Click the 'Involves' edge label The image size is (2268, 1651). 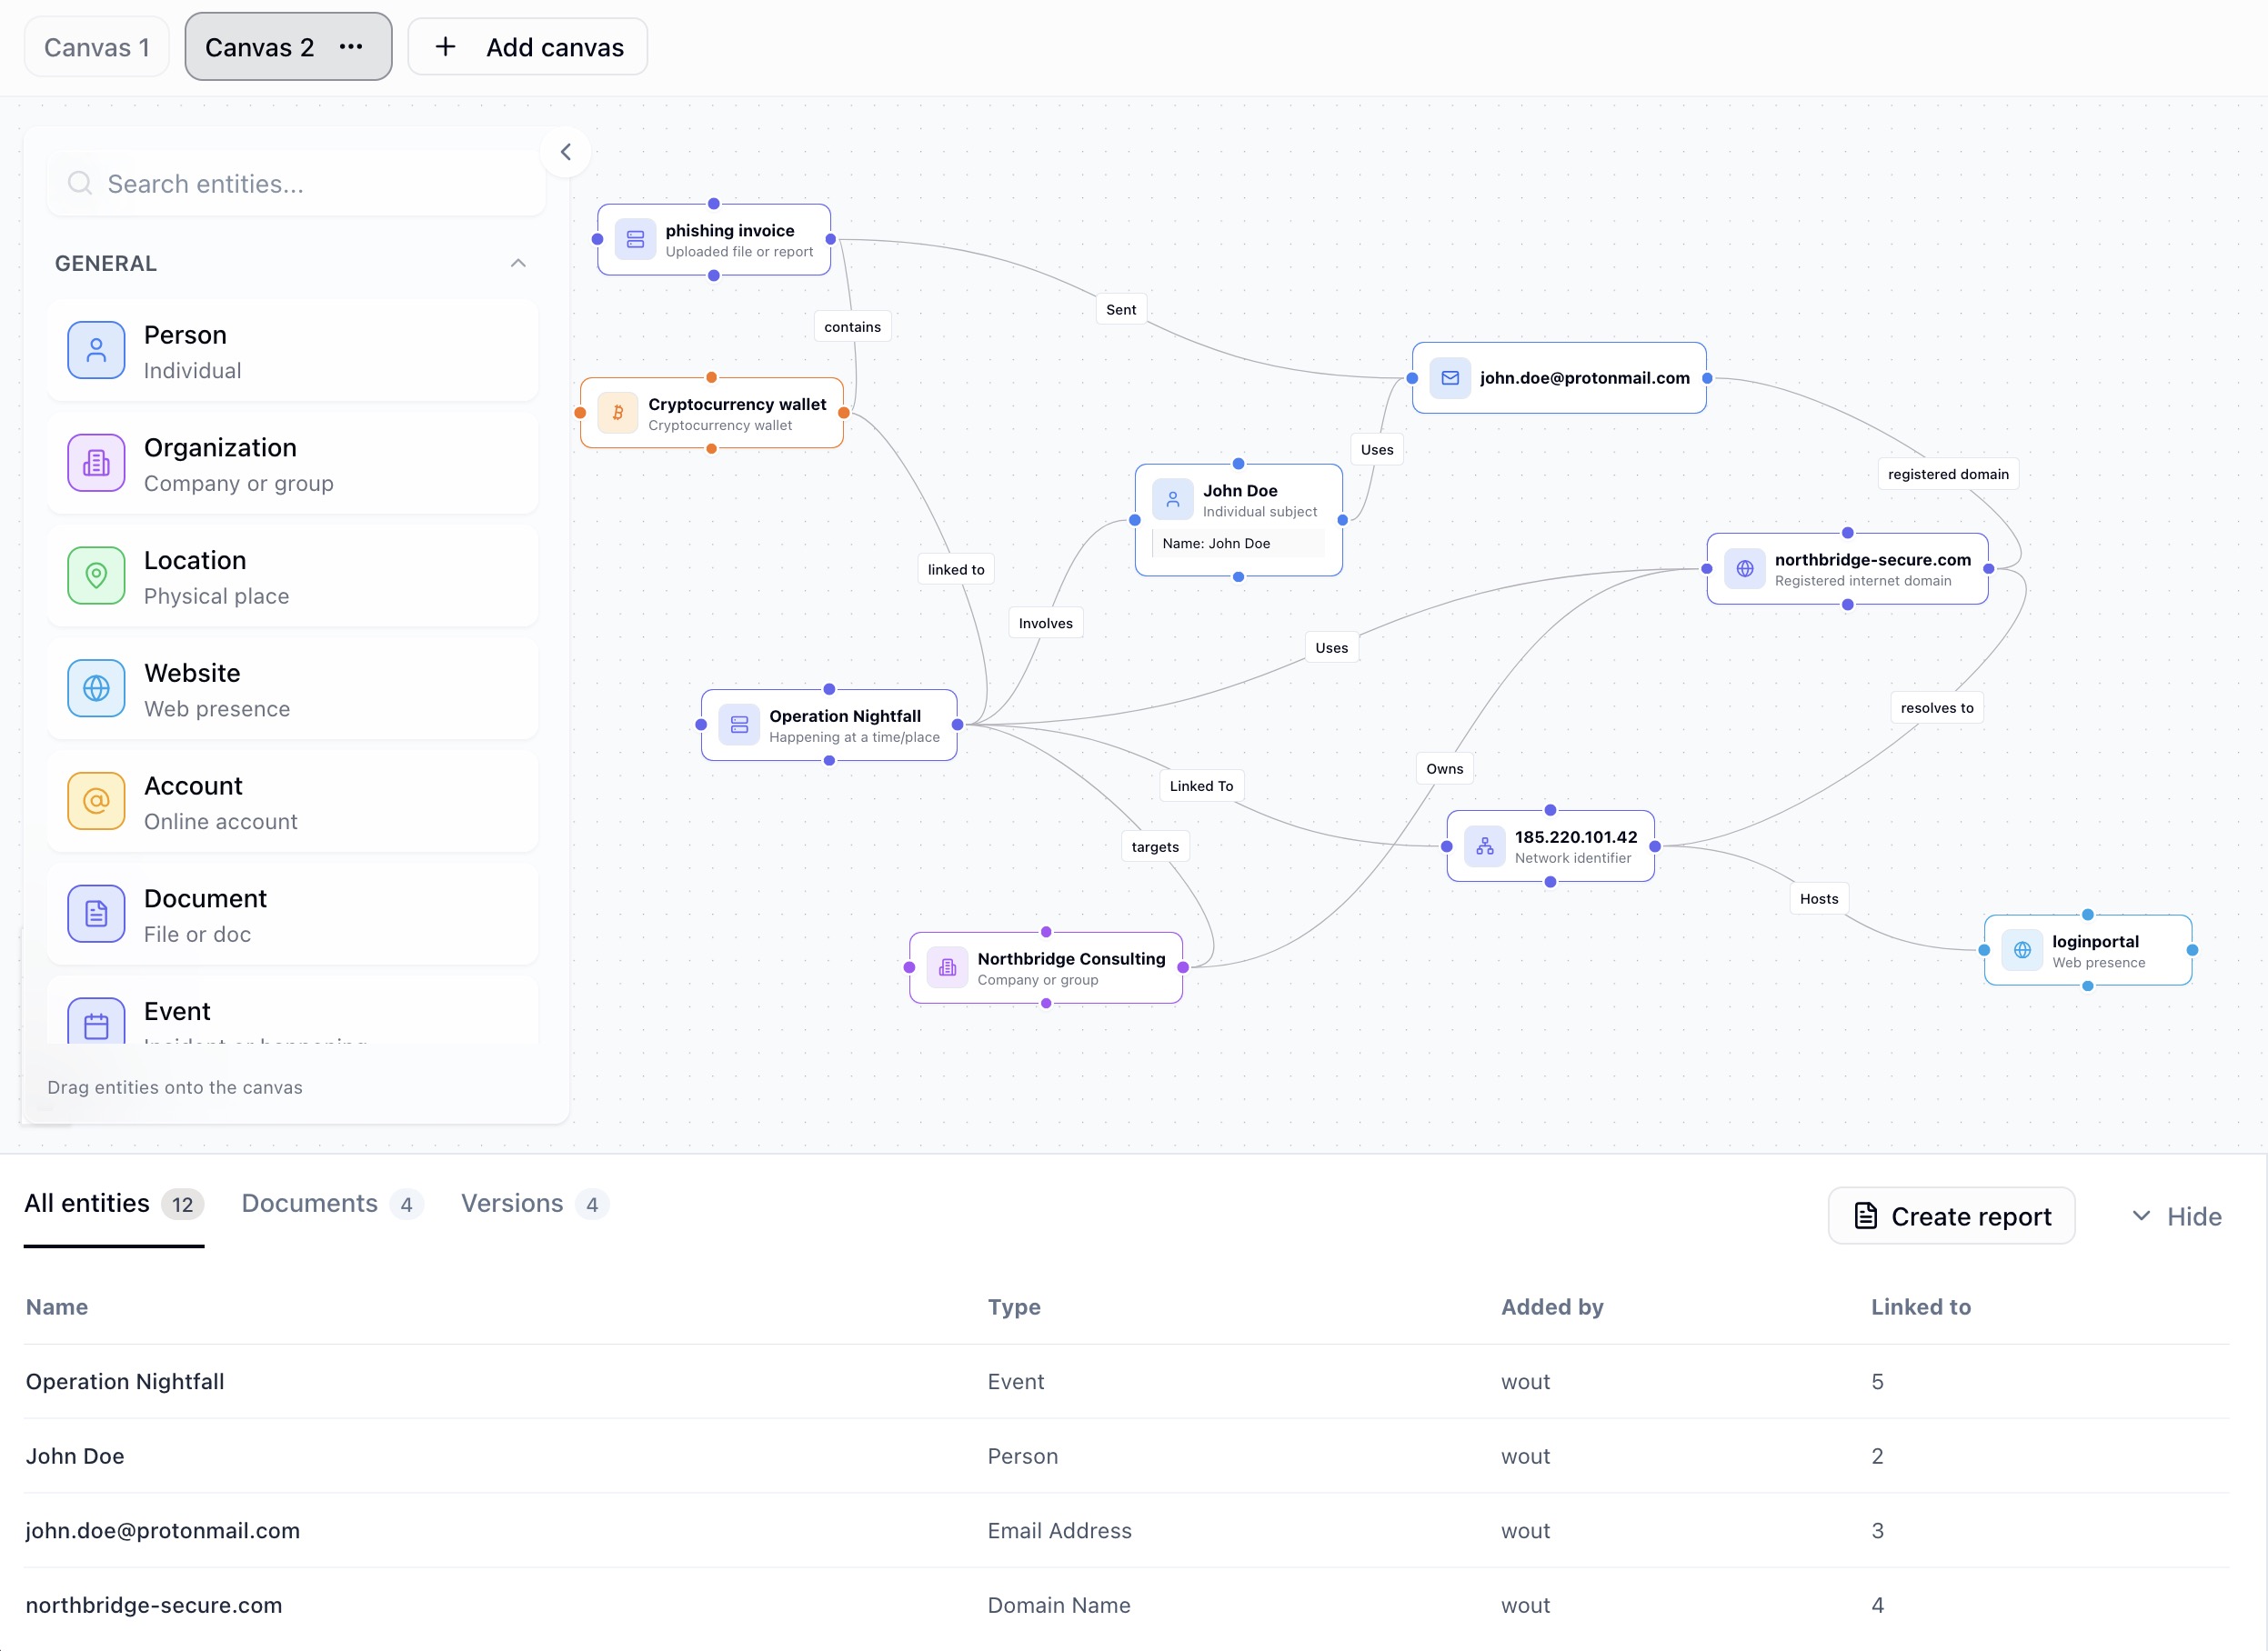click(x=1045, y=624)
